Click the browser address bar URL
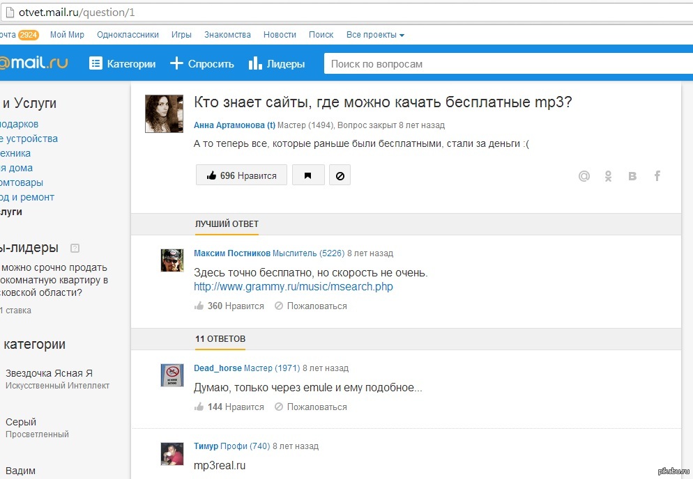693x479 pixels. point(77,13)
